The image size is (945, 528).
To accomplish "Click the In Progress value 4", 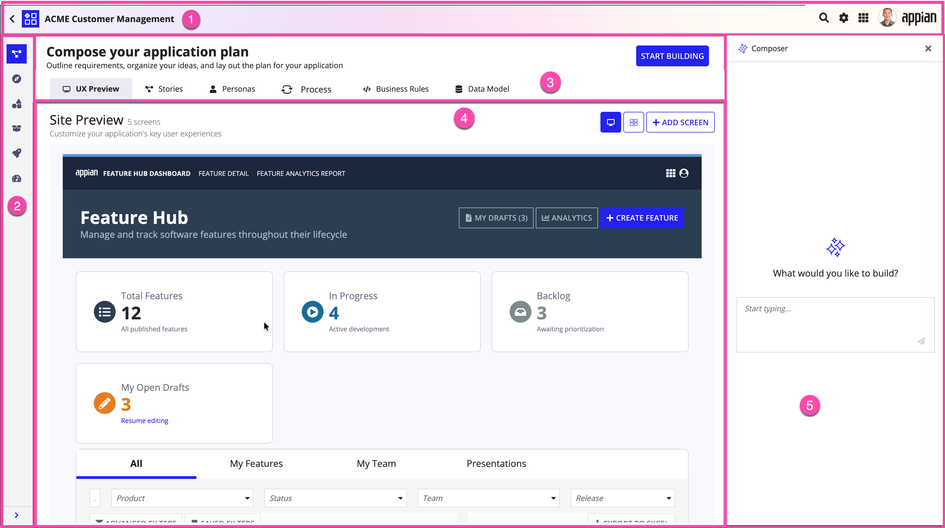I will click(334, 313).
